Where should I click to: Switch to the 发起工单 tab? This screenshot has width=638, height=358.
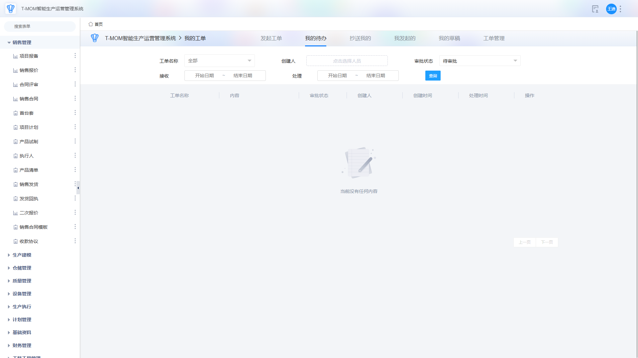tap(271, 38)
